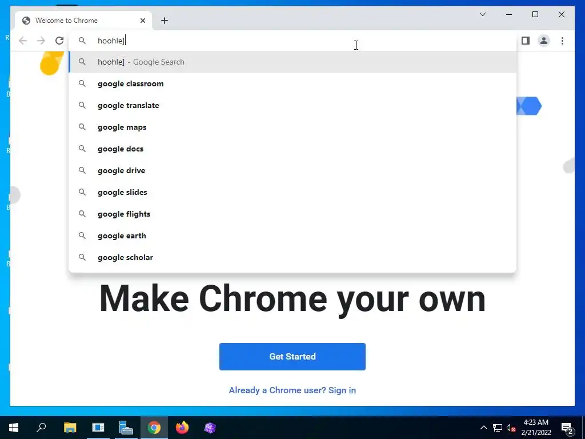Go forward with the forward arrow

coord(41,41)
